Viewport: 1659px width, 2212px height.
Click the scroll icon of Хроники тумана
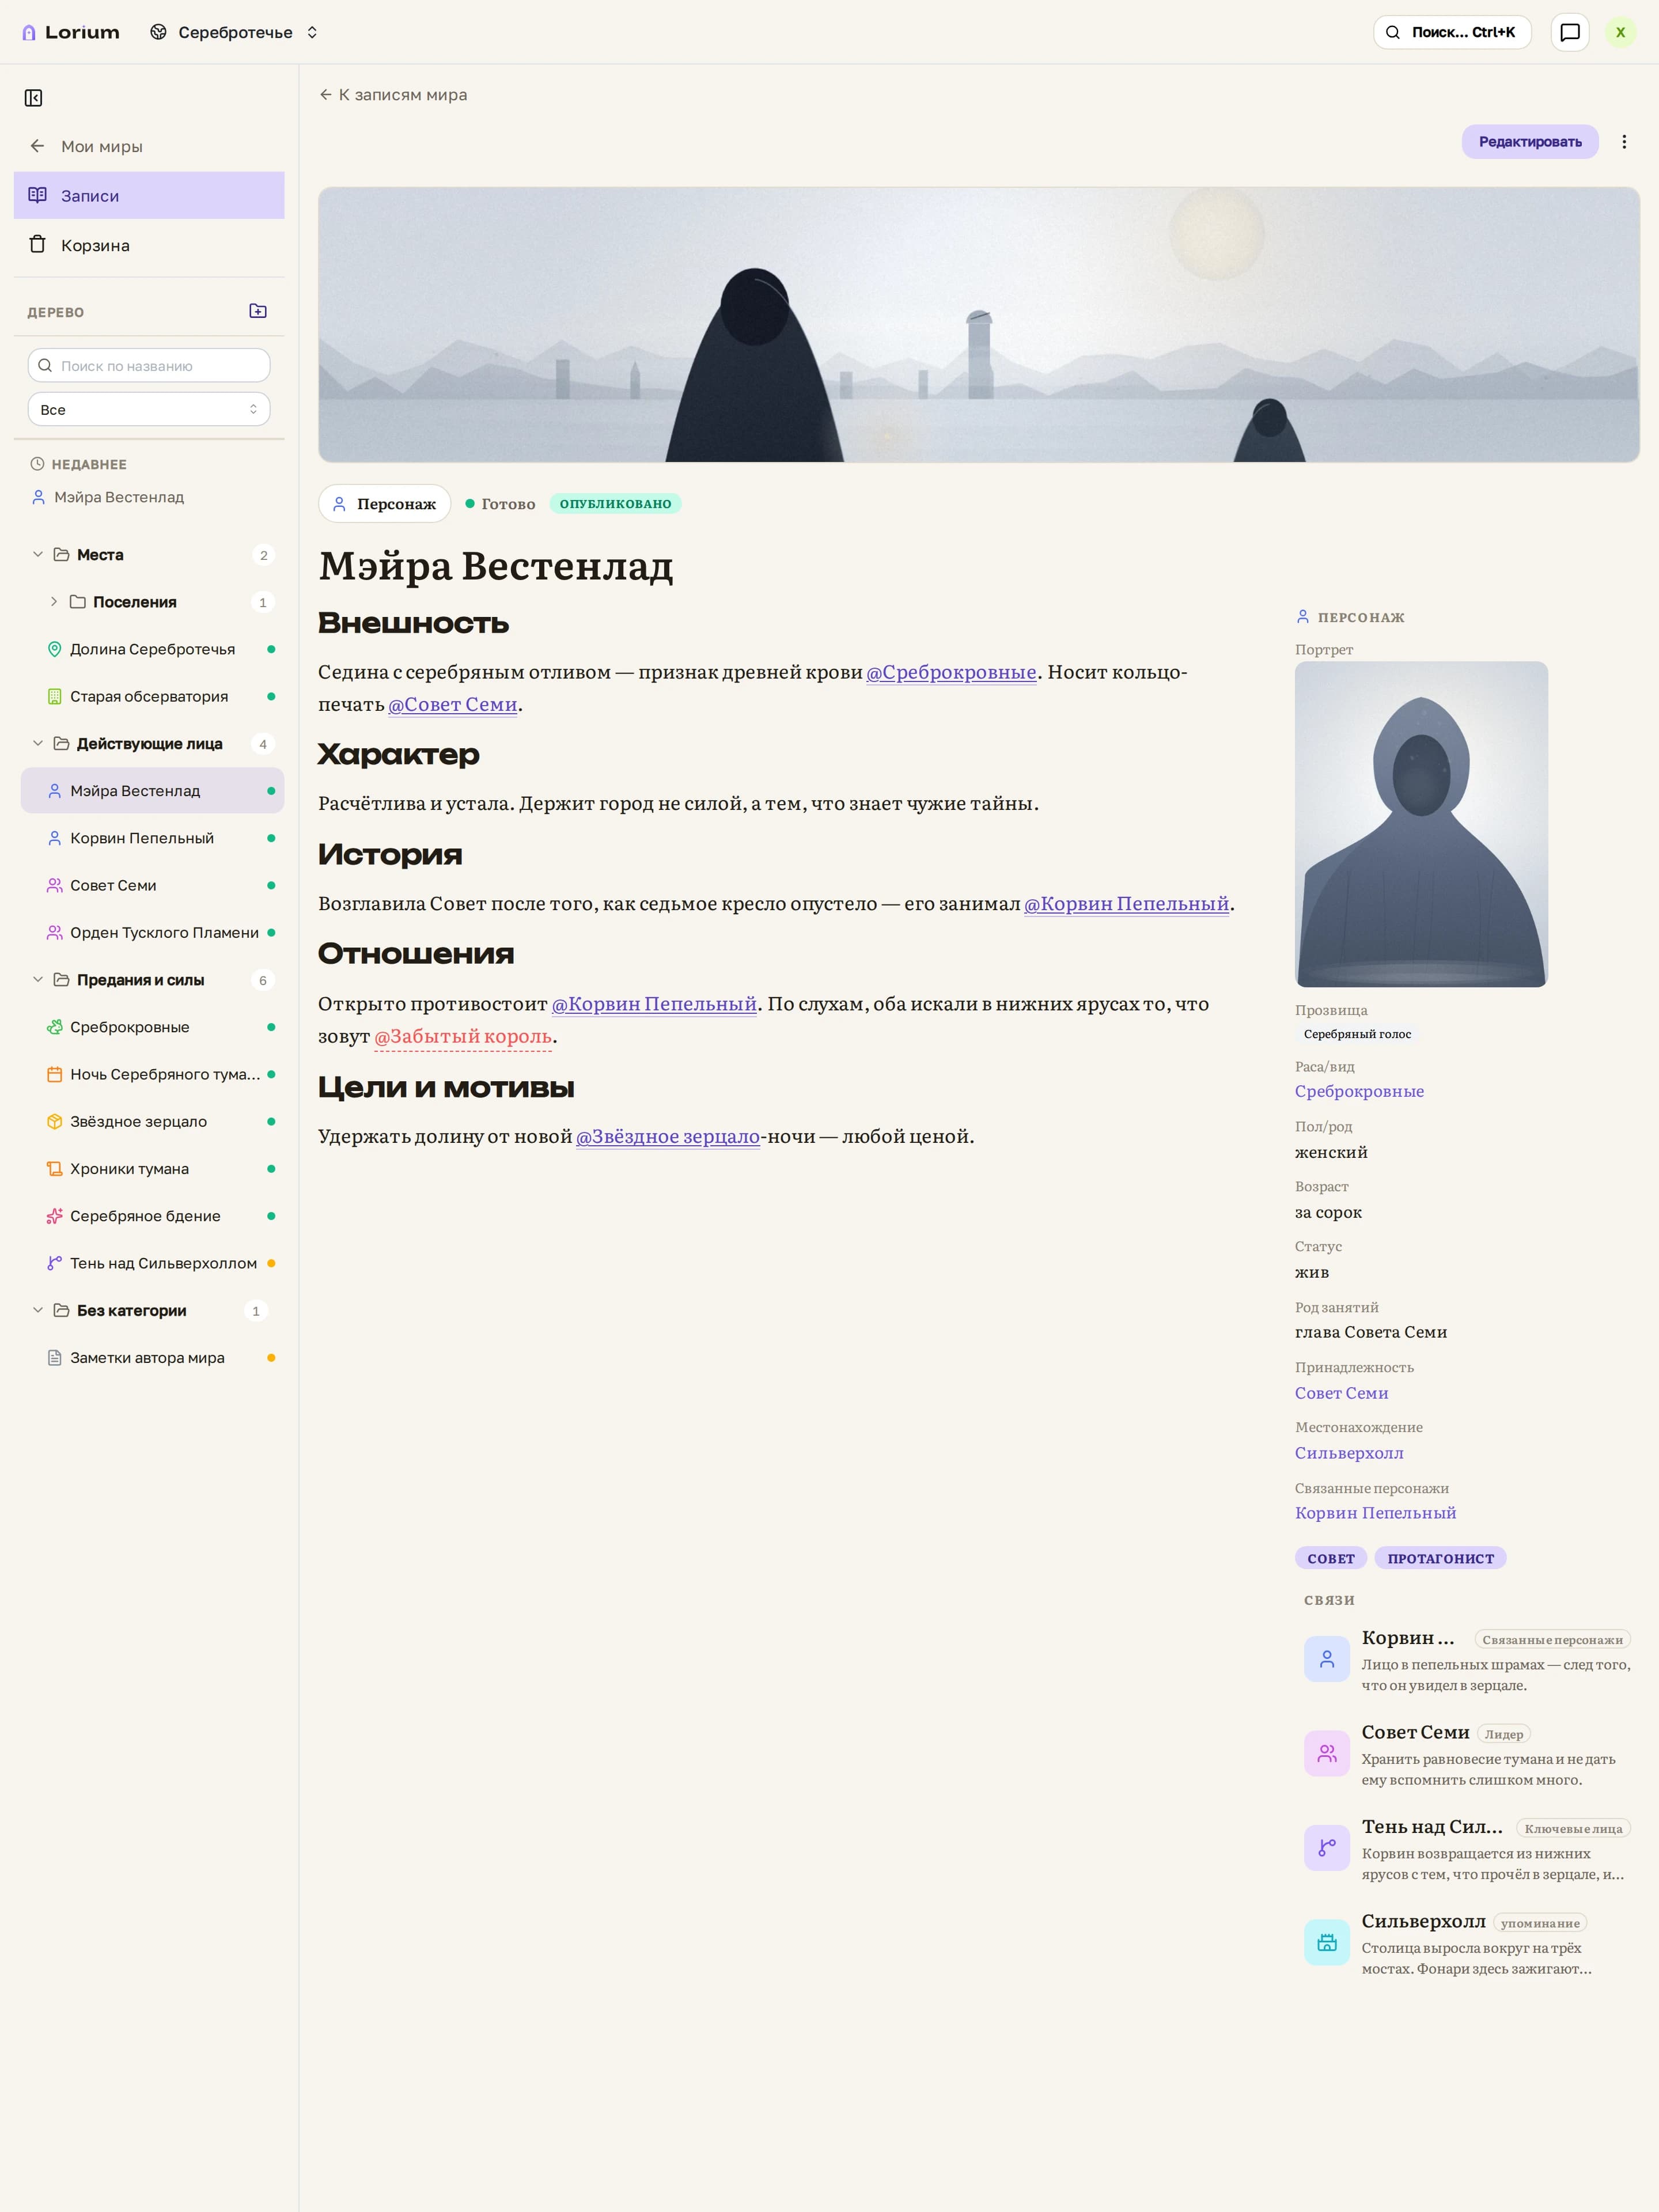(x=55, y=1169)
